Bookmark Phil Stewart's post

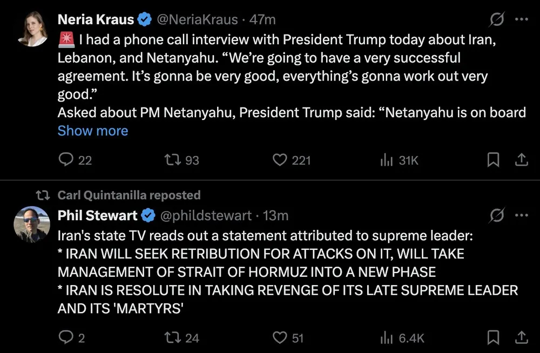pos(493,338)
